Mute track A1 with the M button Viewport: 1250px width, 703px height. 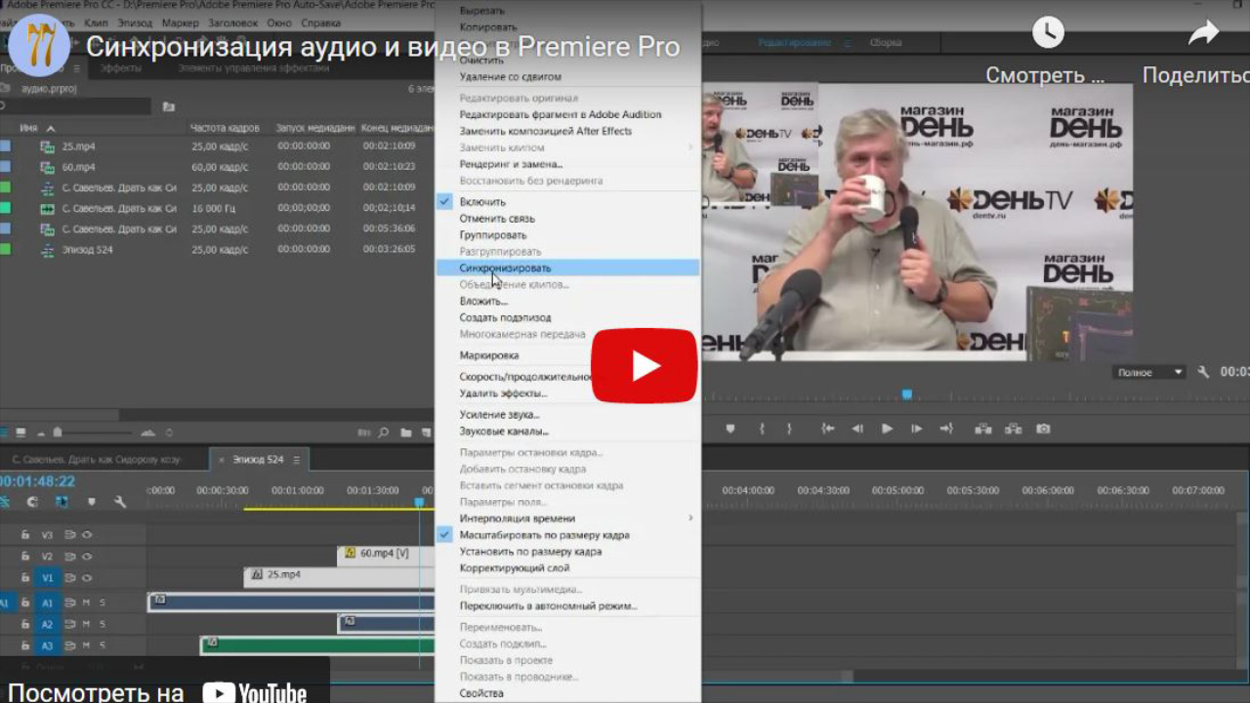86,603
